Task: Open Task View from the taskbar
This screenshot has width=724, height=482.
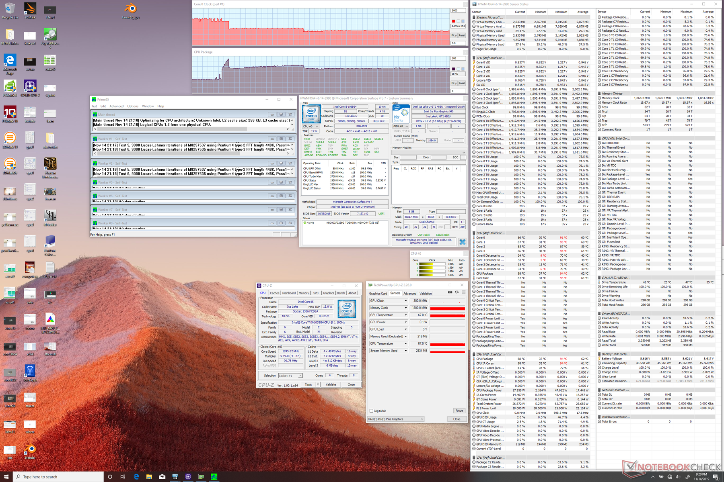Action: [x=123, y=477]
